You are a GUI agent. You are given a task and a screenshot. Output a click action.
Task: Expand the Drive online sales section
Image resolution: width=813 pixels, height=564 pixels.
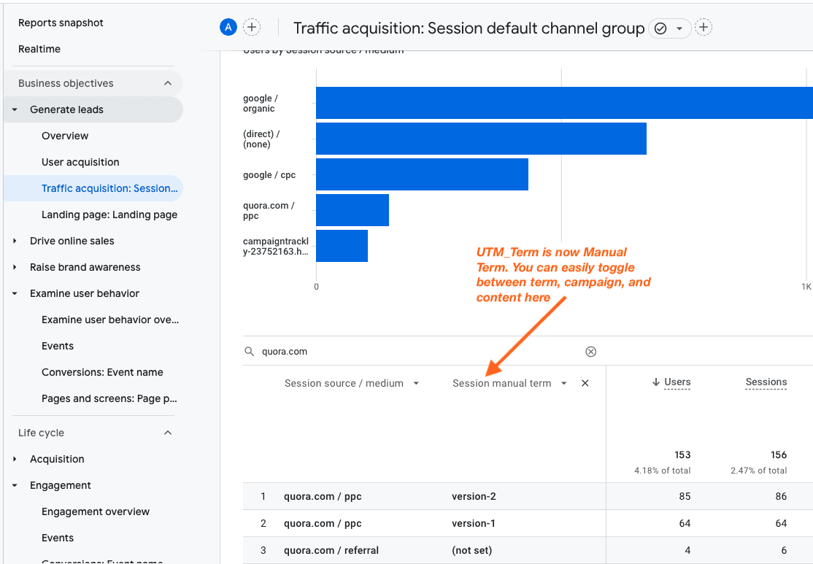click(12, 241)
